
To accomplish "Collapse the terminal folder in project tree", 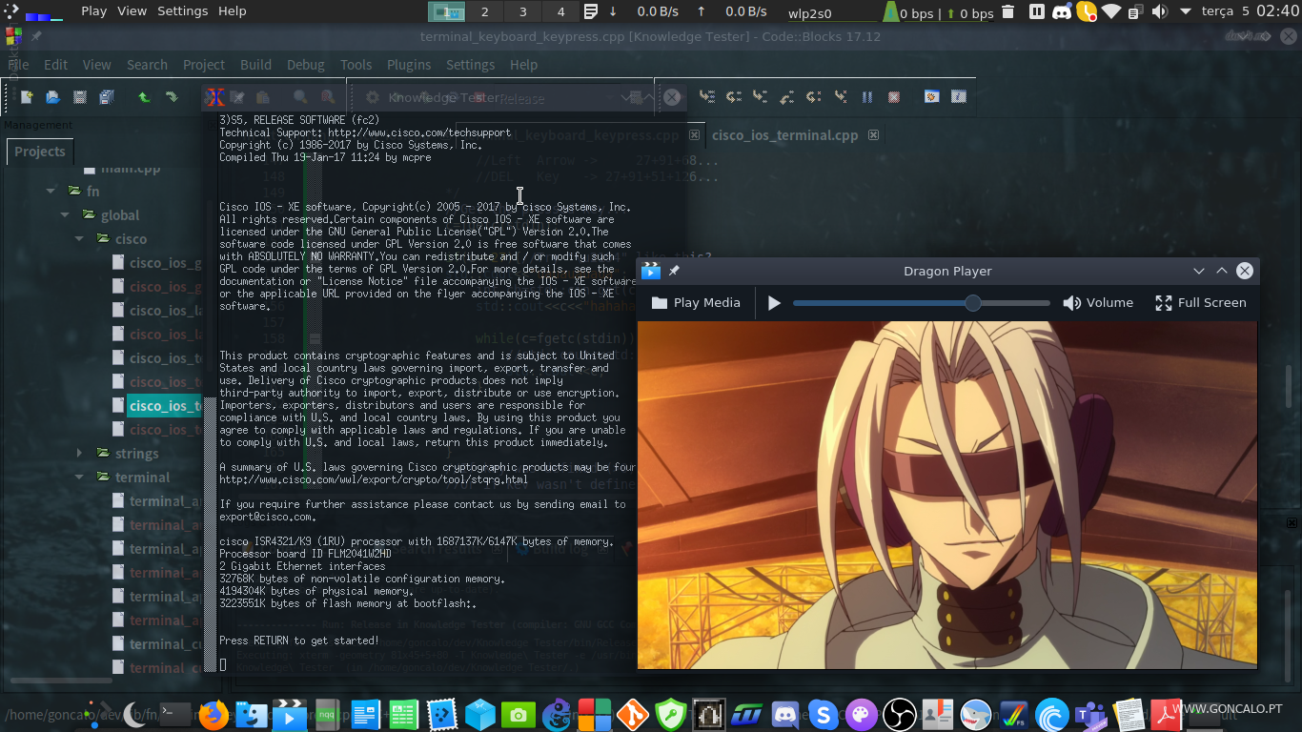I will pyautogui.click(x=79, y=477).
